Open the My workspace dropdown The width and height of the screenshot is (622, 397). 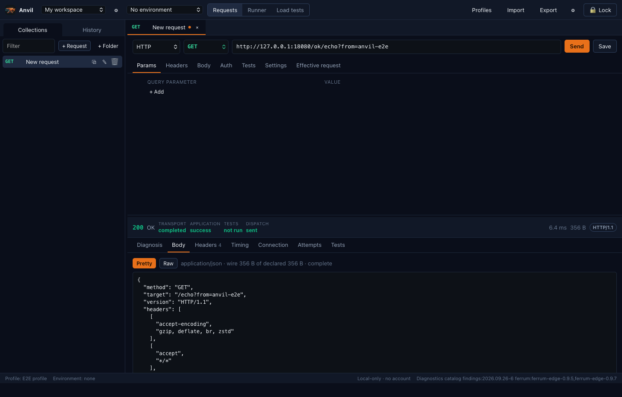pyautogui.click(x=74, y=9)
